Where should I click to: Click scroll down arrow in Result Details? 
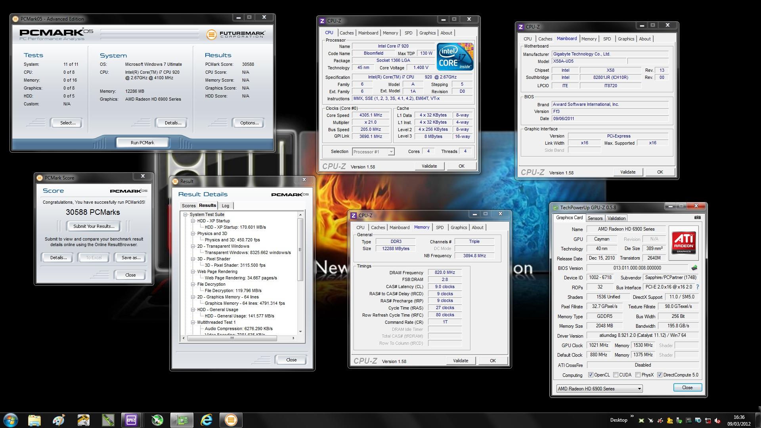[x=300, y=331]
